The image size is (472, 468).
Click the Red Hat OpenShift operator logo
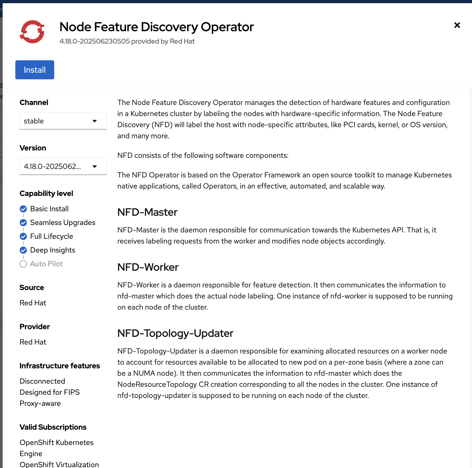pos(32,32)
